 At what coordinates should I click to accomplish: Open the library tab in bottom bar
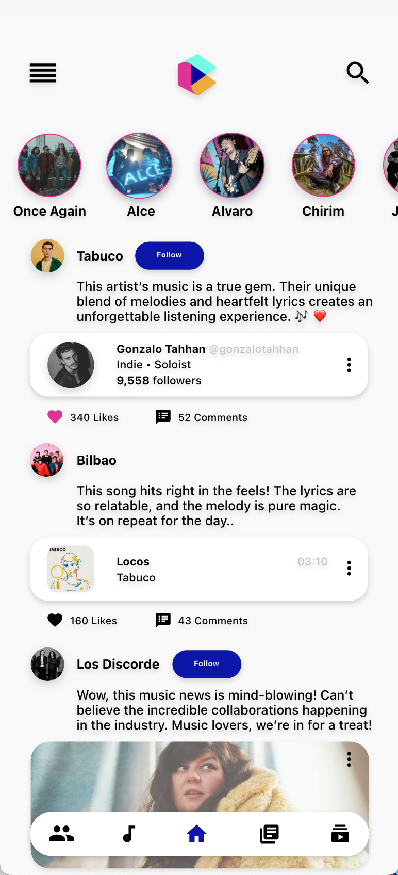tap(269, 834)
